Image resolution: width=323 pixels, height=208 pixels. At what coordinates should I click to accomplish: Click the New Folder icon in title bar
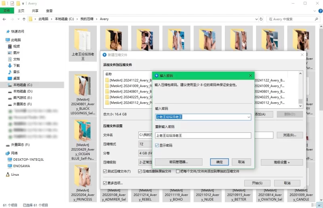(x=18, y=3)
